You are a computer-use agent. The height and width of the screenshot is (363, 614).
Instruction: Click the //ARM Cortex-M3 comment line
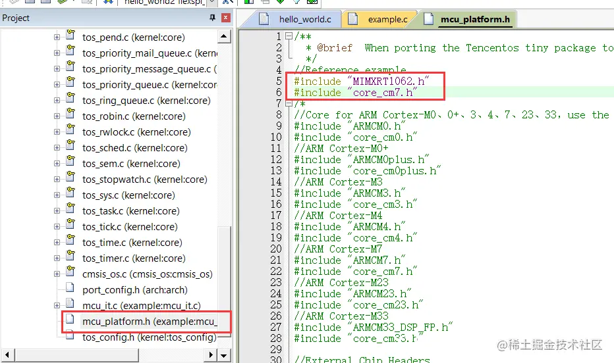coord(339,182)
